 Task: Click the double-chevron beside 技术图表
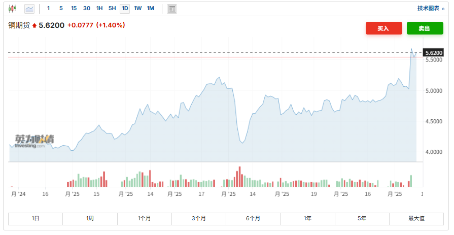click(x=443, y=9)
